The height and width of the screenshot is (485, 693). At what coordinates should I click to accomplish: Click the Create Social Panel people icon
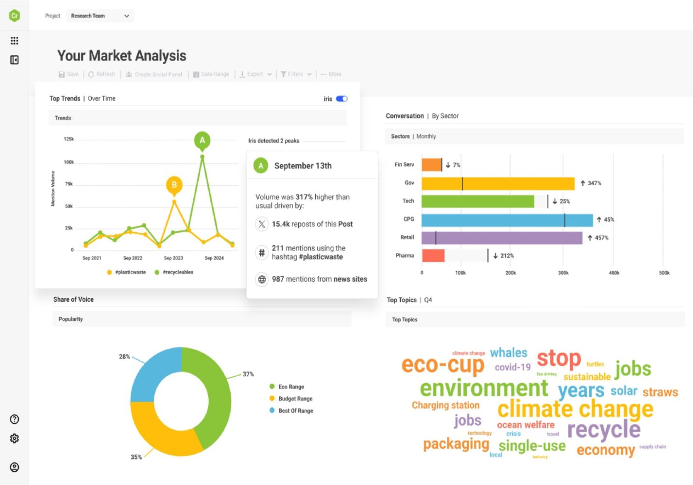click(129, 74)
